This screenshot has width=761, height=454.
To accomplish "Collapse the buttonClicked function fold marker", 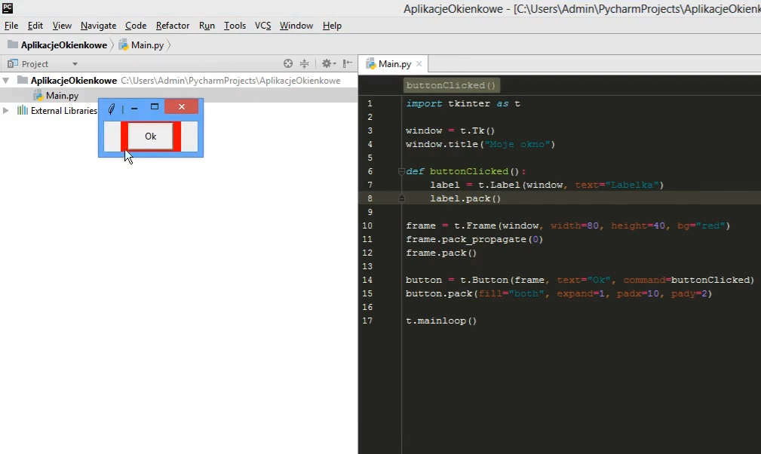I will (401, 171).
